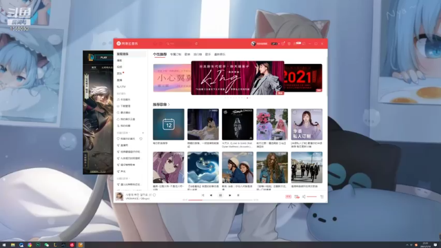
Task: Switch to the 歌手 tab
Action: point(208,54)
